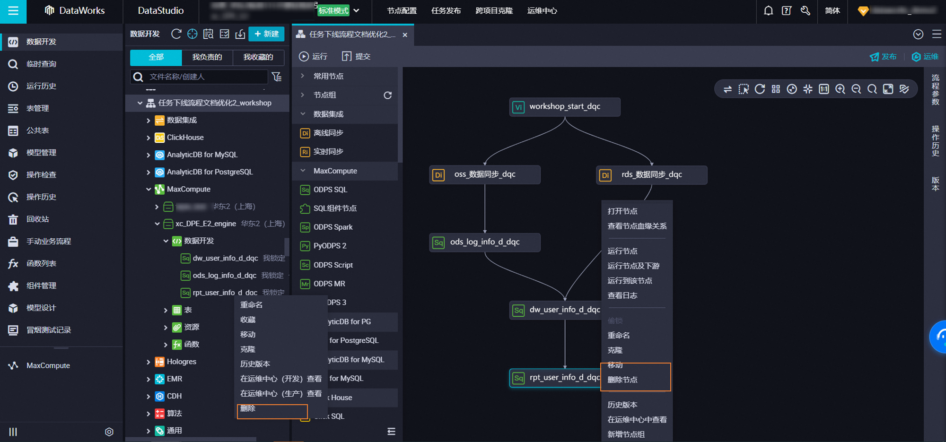Open the notification bell icon
The height and width of the screenshot is (442, 946).
(x=769, y=10)
